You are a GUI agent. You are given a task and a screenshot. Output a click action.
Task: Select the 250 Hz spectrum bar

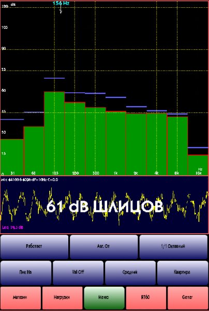point(75,138)
